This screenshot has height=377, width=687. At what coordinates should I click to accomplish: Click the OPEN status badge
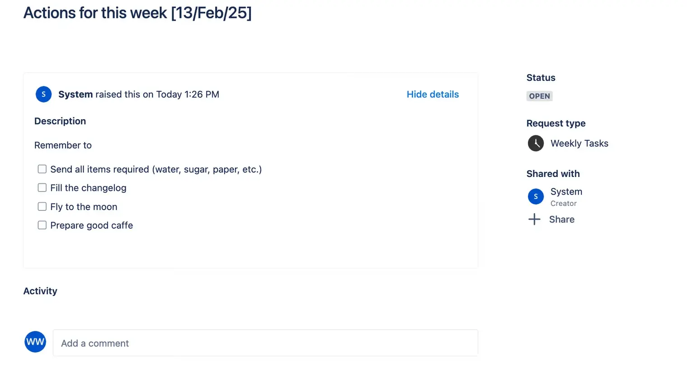click(x=539, y=96)
